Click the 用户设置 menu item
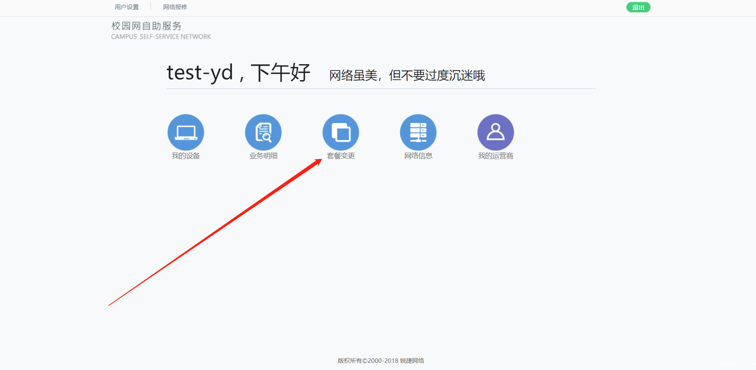This screenshot has height=370, width=756. (127, 7)
